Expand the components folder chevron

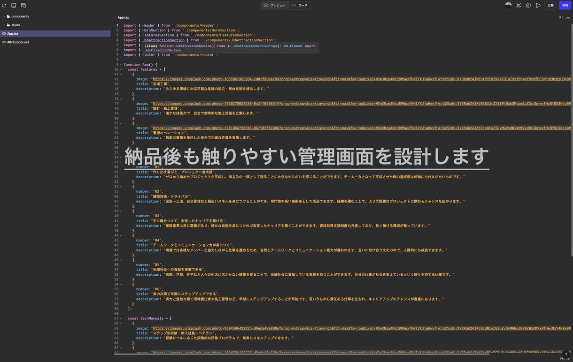tap(4, 16)
